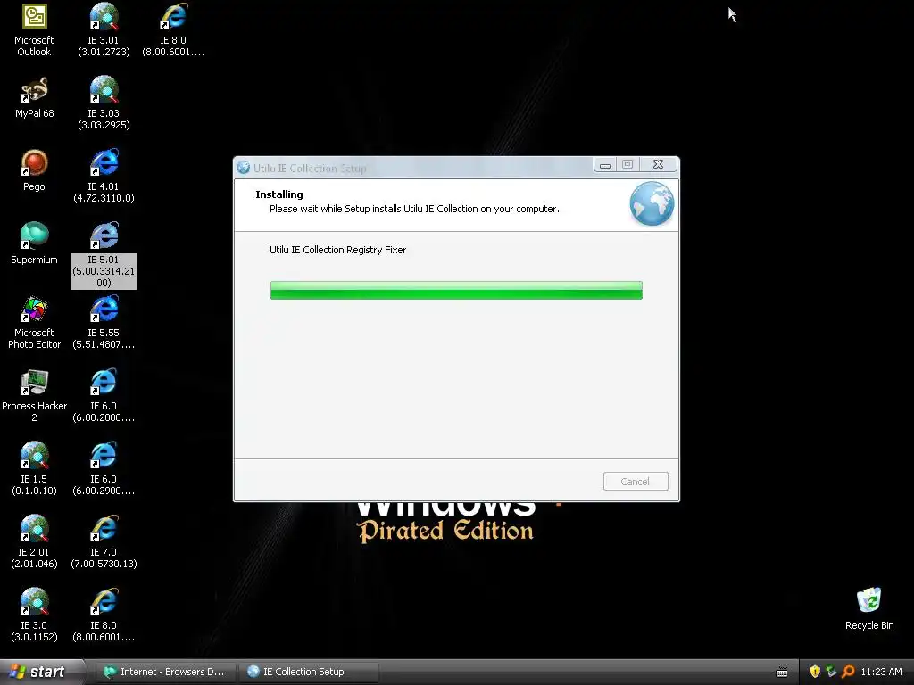Switch to Internet - Browsers taskbar window

pos(165,672)
